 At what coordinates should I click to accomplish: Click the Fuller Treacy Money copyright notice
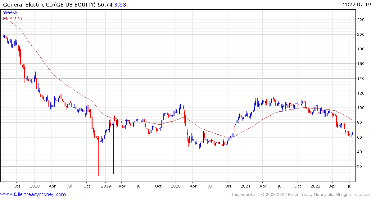[x=301, y=195]
